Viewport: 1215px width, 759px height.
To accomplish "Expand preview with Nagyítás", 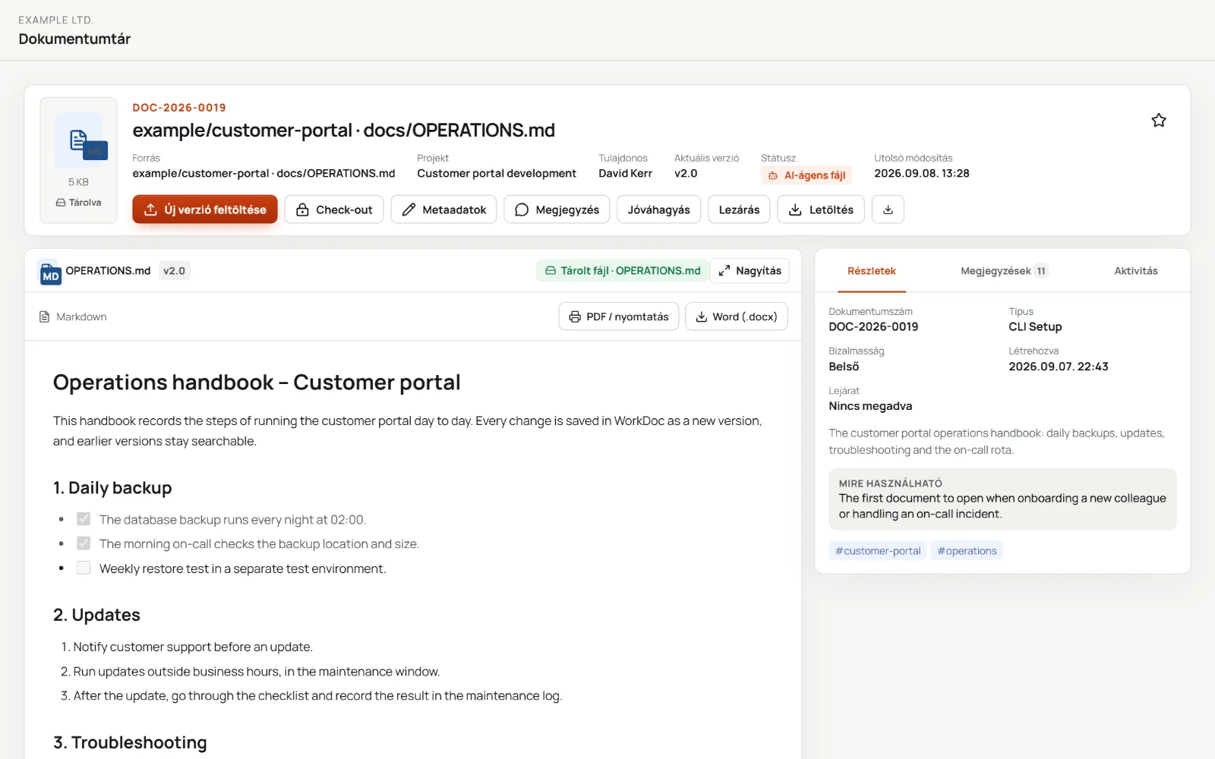I will coord(750,271).
